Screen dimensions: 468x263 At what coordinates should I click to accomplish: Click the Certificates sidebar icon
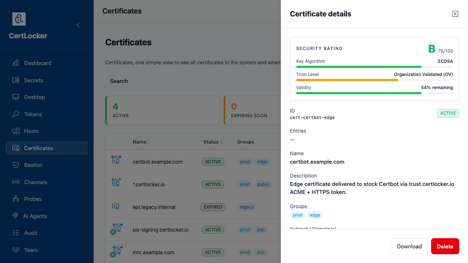(16, 148)
